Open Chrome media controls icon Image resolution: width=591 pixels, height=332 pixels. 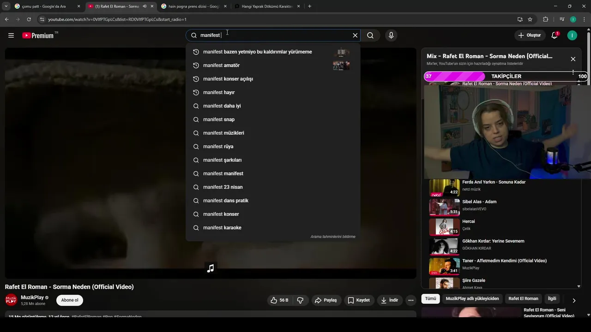[562, 19]
